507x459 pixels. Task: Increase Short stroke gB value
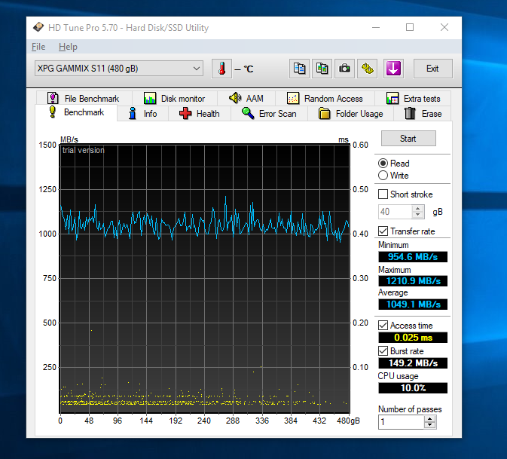[x=418, y=209]
